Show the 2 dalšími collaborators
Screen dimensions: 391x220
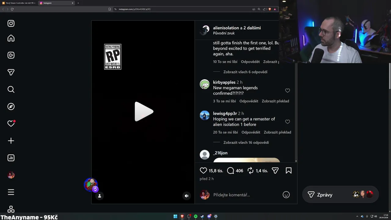tap(252, 28)
